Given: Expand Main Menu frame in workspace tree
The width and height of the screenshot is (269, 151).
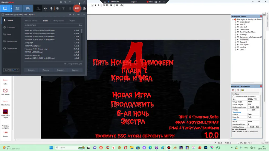Looking at the screenshot, I should [x=236, y=40].
